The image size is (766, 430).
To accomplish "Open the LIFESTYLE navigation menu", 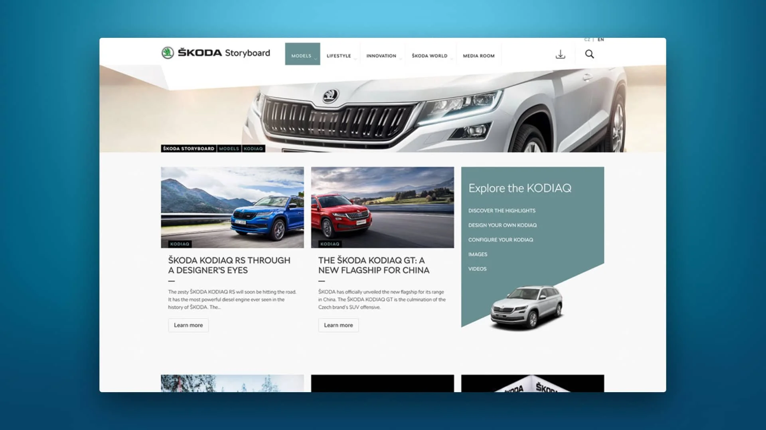I will coord(340,56).
